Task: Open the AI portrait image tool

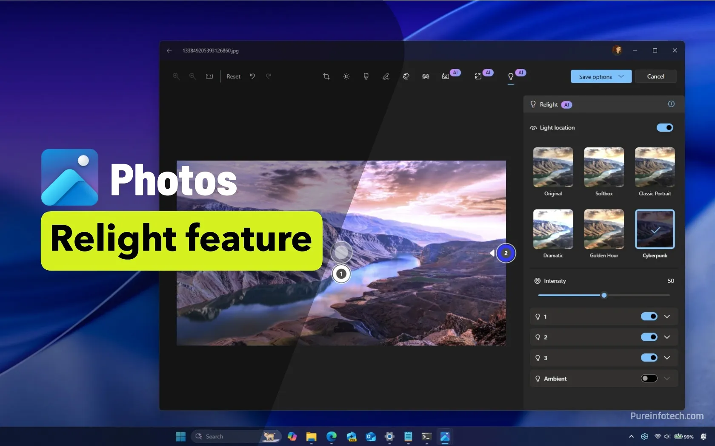Action: point(446,76)
